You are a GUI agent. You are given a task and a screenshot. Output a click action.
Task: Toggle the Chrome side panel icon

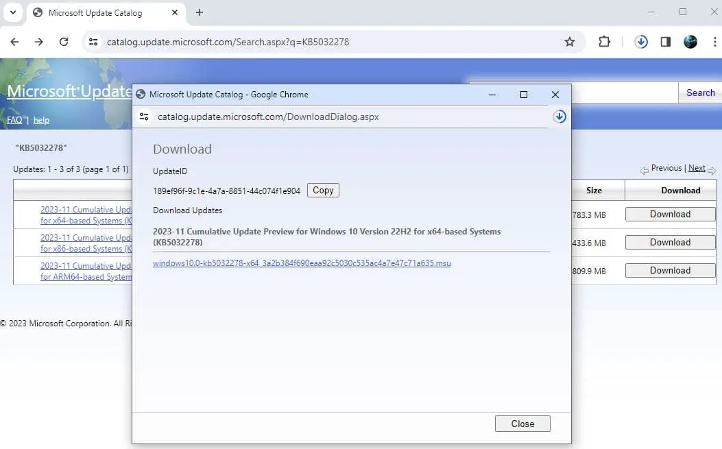pyautogui.click(x=665, y=42)
